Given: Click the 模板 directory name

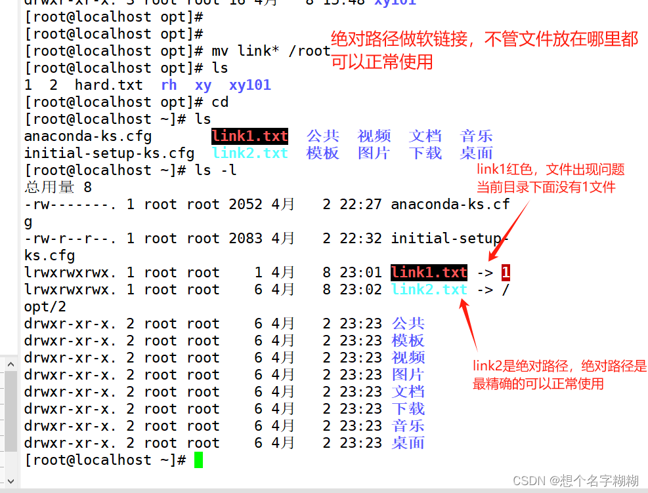Looking at the screenshot, I should (x=322, y=153).
